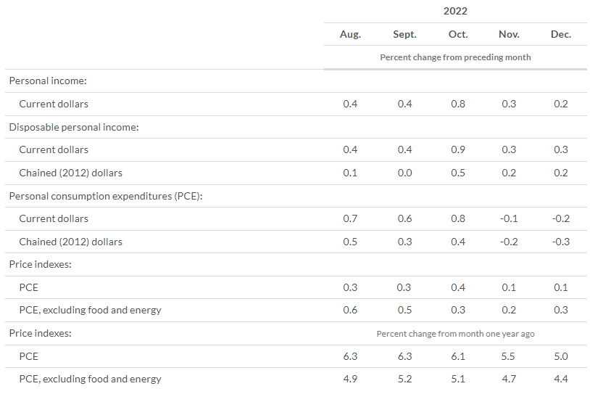Click year-over-year core PCE August value 4.9
Viewport: 590px width, 394px height.
(350, 379)
